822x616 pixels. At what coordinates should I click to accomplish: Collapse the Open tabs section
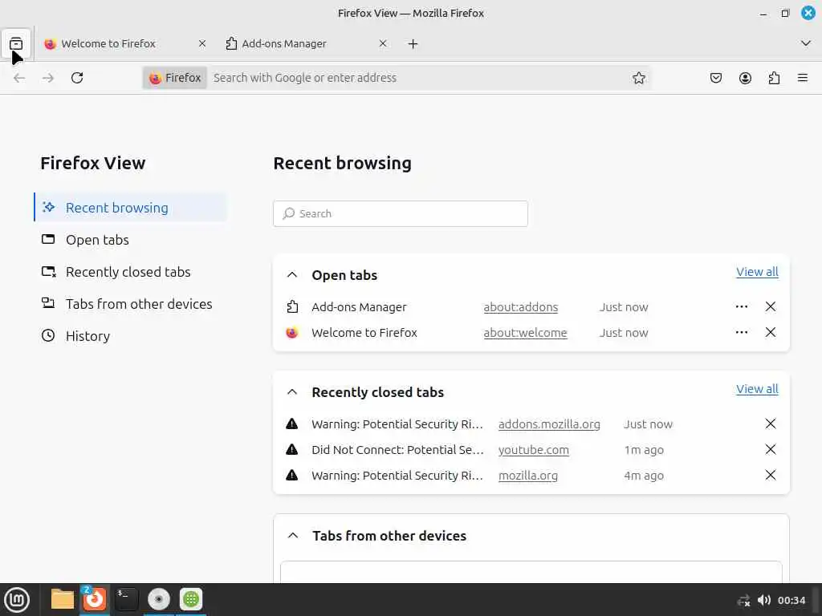coord(292,275)
